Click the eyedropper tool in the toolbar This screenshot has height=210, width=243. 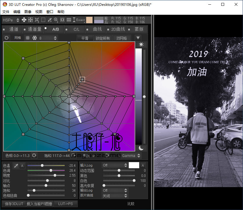(50, 20)
